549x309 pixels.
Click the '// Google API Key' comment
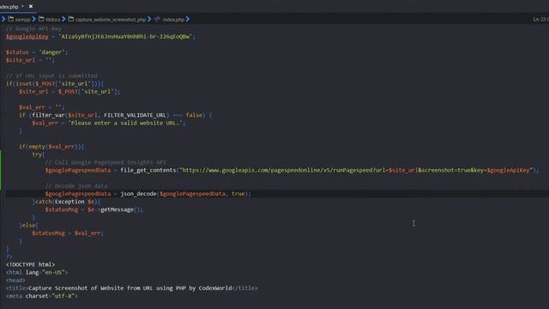[33, 28]
